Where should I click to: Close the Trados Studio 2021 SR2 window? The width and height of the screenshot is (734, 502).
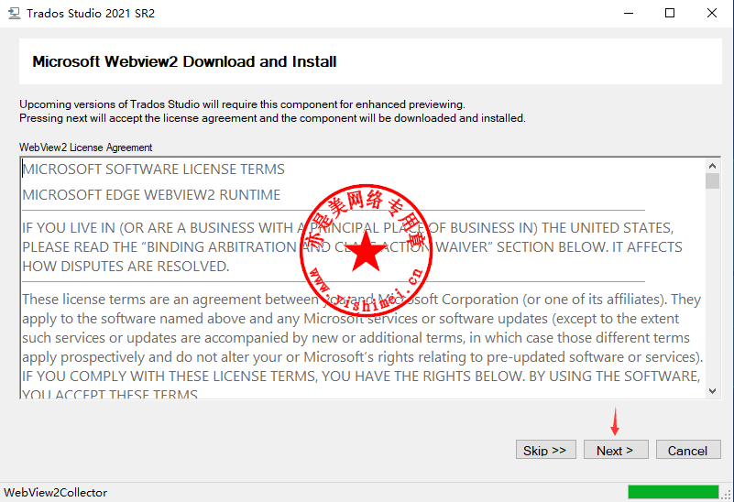coord(712,13)
